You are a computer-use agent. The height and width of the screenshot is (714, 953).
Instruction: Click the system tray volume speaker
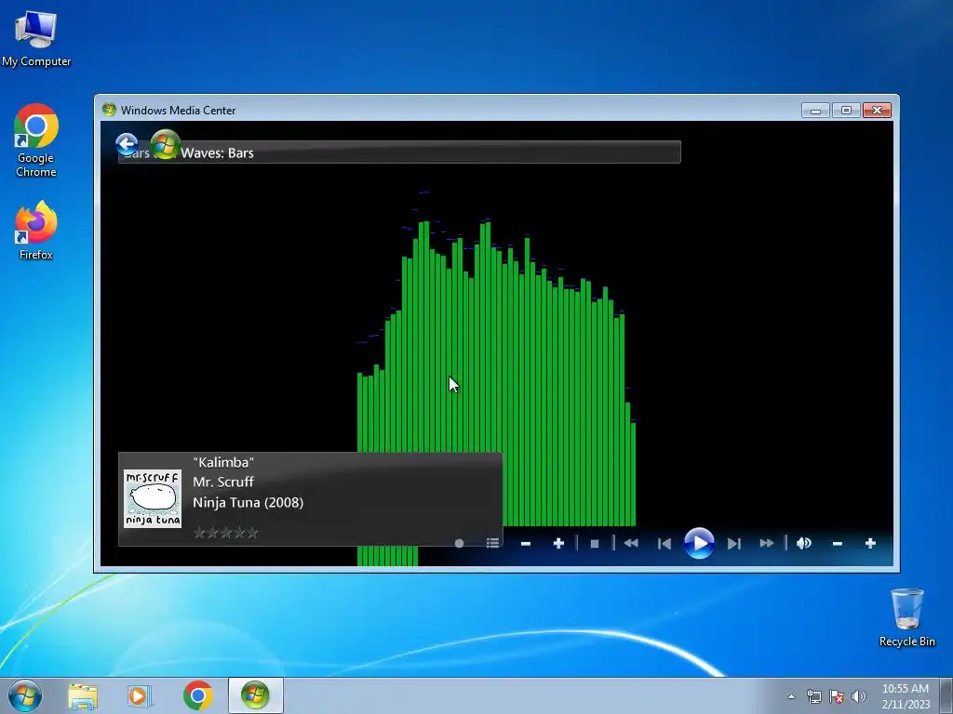(x=858, y=696)
